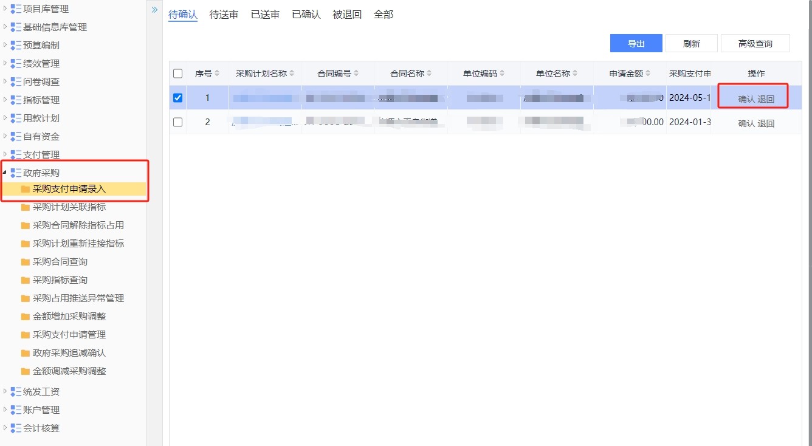The image size is (812, 446).
Task: Uncheck the checkbox for row 1
Action: pos(178,98)
